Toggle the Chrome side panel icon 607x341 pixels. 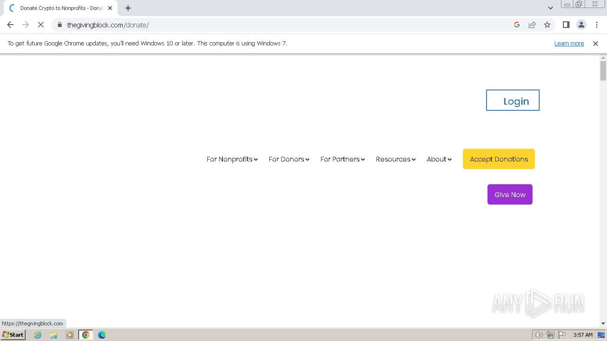(x=566, y=25)
